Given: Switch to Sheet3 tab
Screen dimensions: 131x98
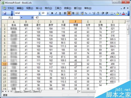Looking at the screenshot, I should point(36,91).
